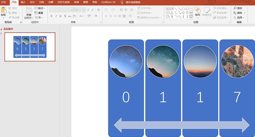Expand the shapes gallery More arrow
The image size is (255, 137).
click(191, 17)
